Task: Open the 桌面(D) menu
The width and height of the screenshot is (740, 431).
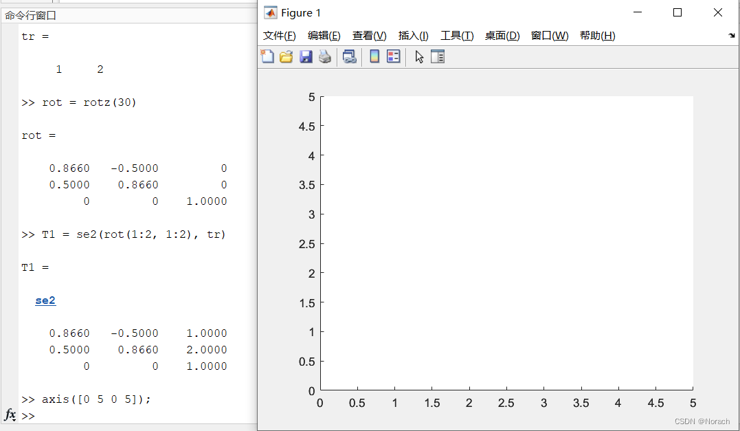Action: point(502,36)
